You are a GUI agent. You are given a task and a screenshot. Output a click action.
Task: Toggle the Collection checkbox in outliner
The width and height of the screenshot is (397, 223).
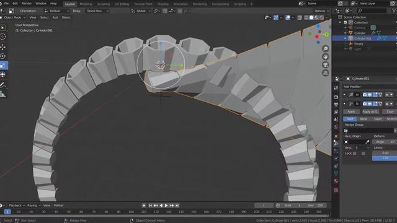346,22
